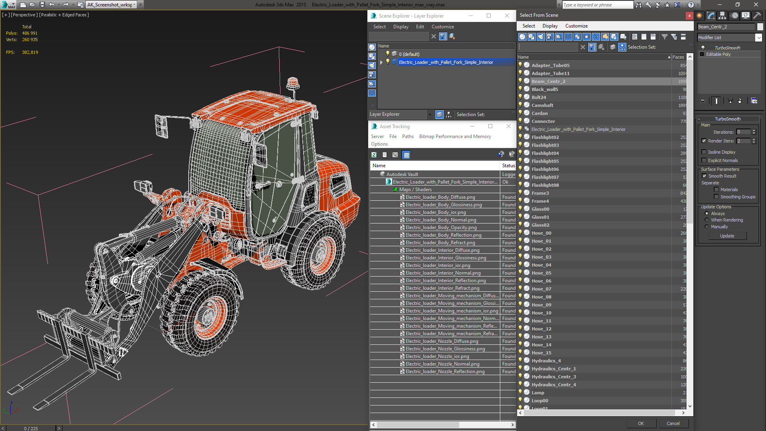Toggle Display Space Warps filter in Select From Scene
This screenshot has width=766, height=431.
coord(568,37)
